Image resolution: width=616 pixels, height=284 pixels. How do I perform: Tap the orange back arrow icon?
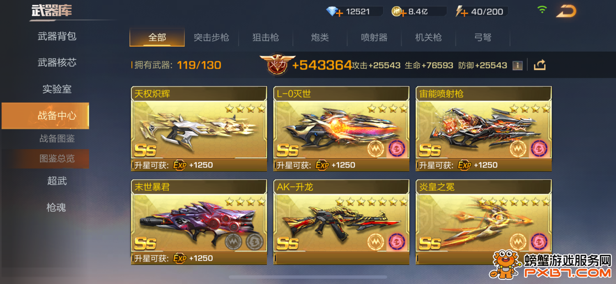coord(566,11)
